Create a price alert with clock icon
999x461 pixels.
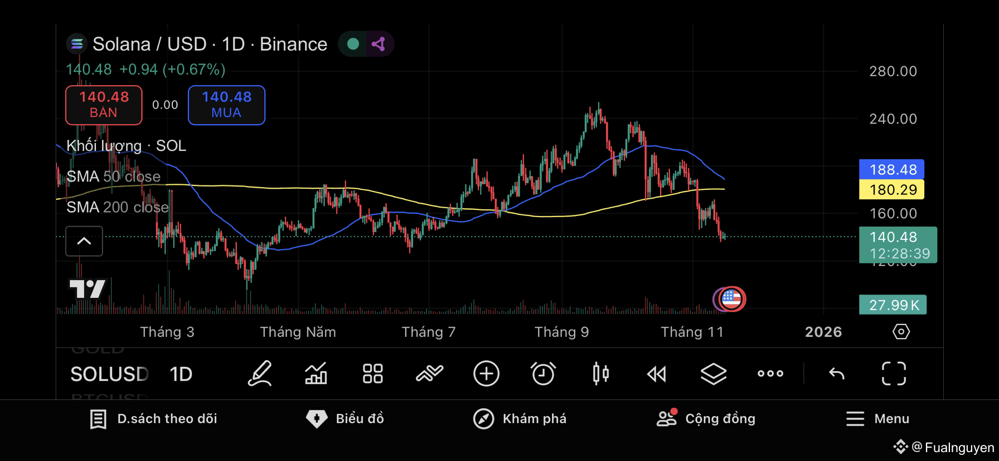point(543,374)
